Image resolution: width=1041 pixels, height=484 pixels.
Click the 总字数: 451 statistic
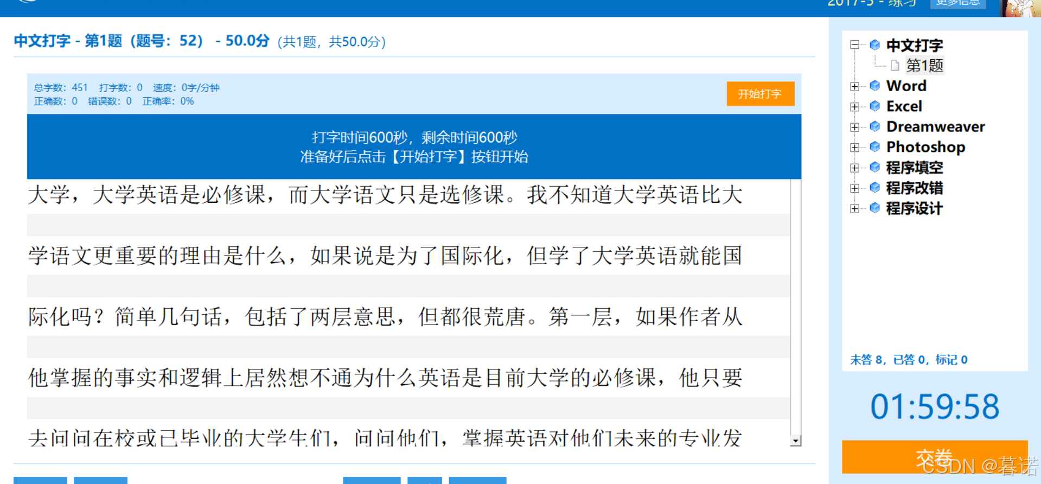point(61,87)
